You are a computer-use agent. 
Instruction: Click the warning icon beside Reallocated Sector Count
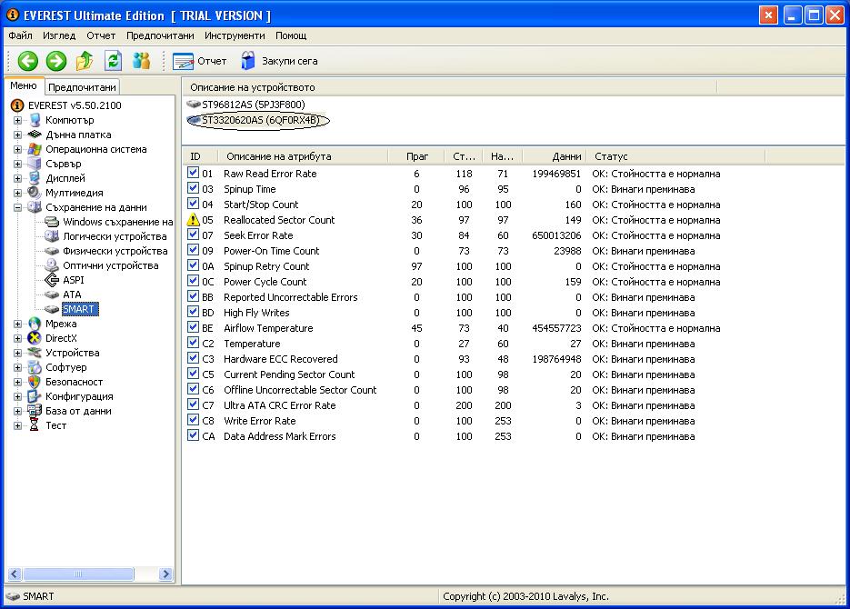point(193,220)
